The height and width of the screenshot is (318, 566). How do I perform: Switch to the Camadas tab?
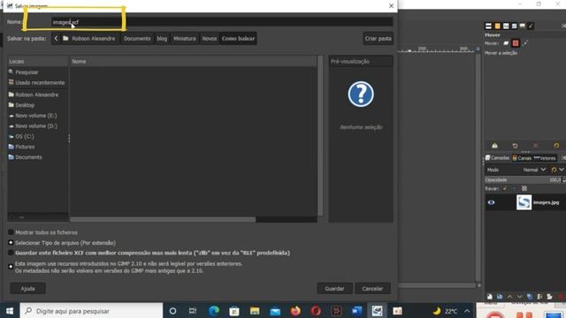click(497, 158)
